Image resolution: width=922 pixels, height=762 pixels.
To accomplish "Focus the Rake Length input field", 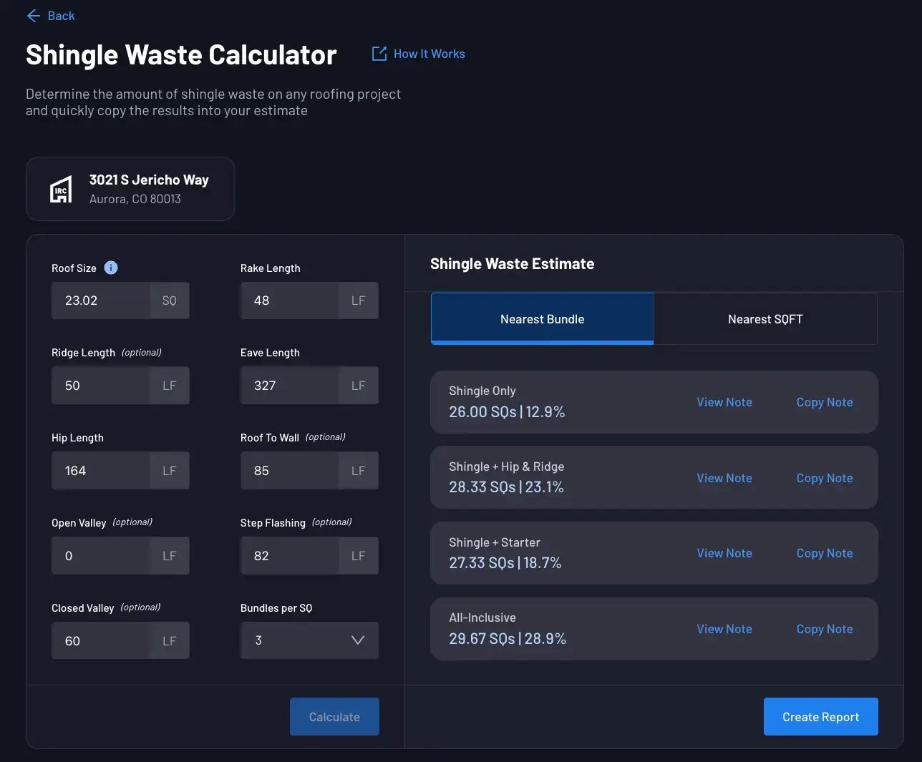I will (290, 301).
